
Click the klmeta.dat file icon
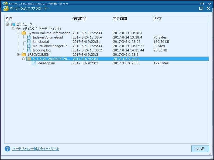click(29, 41)
